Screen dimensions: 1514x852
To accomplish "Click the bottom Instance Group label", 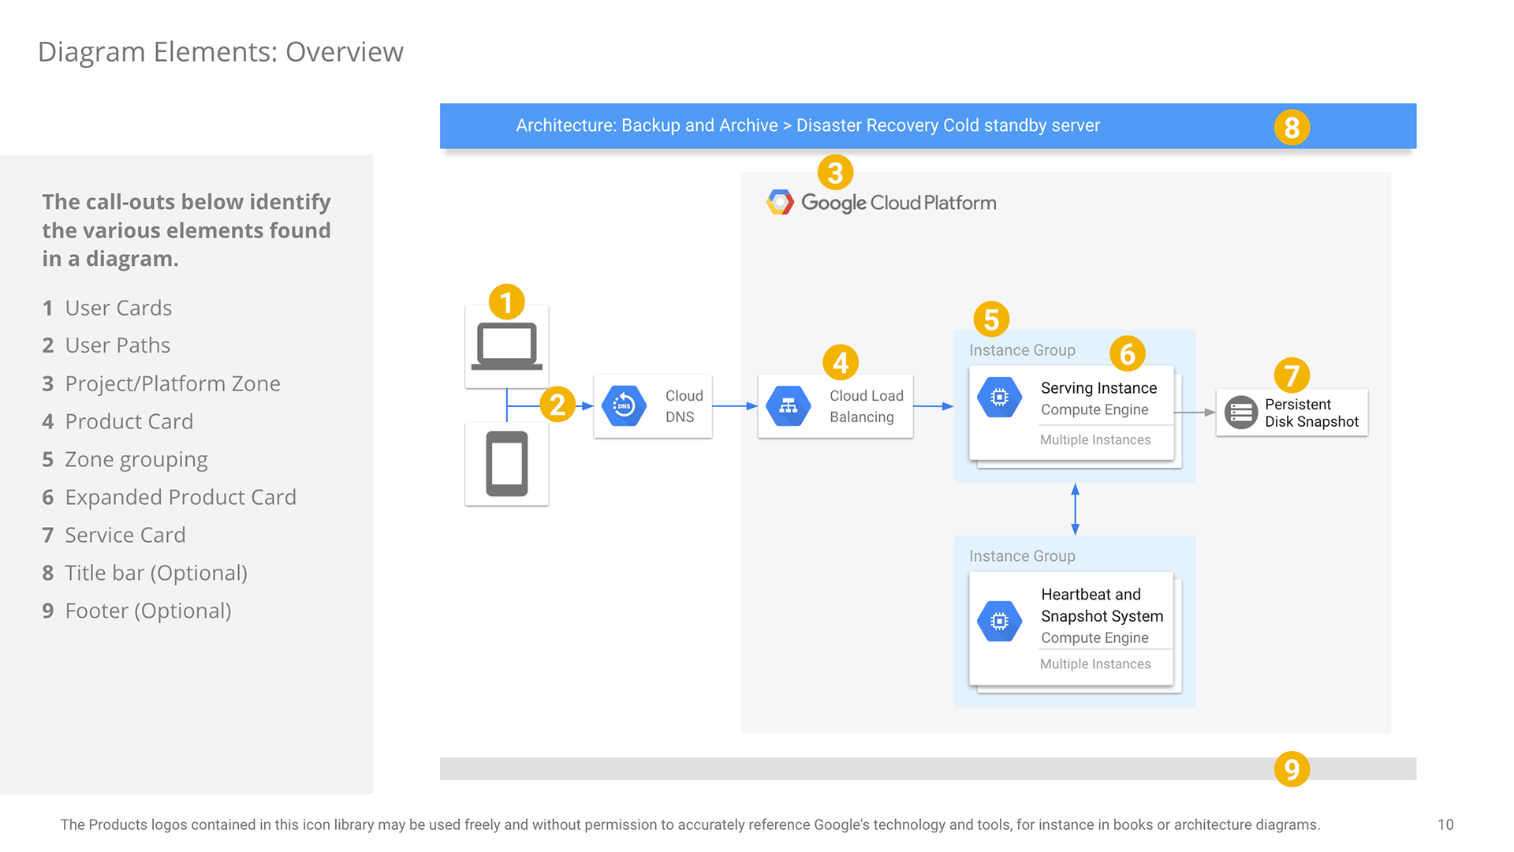I will (1022, 556).
